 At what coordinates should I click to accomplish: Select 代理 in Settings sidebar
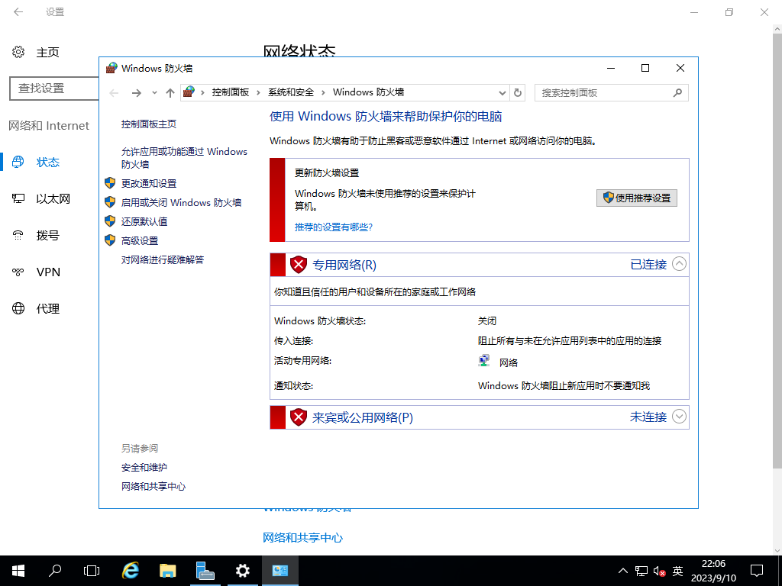50,308
